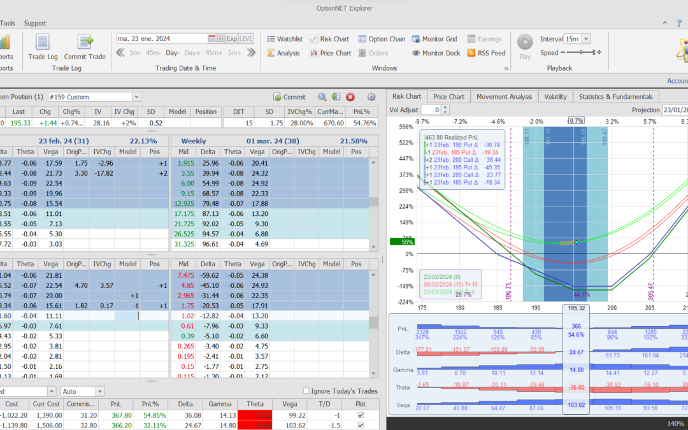The width and height of the screenshot is (688, 430).
Task: Click the red delete position icon
Action: (350, 97)
